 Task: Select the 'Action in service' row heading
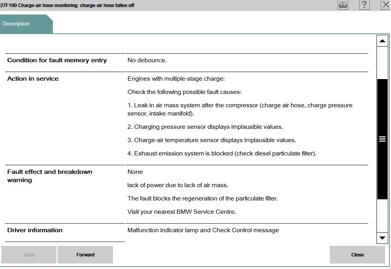click(33, 79)
